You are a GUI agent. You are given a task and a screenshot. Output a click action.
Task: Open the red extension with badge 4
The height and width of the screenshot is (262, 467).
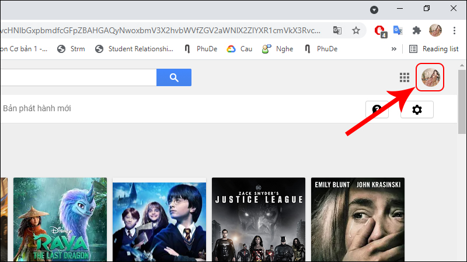[380, 31]
